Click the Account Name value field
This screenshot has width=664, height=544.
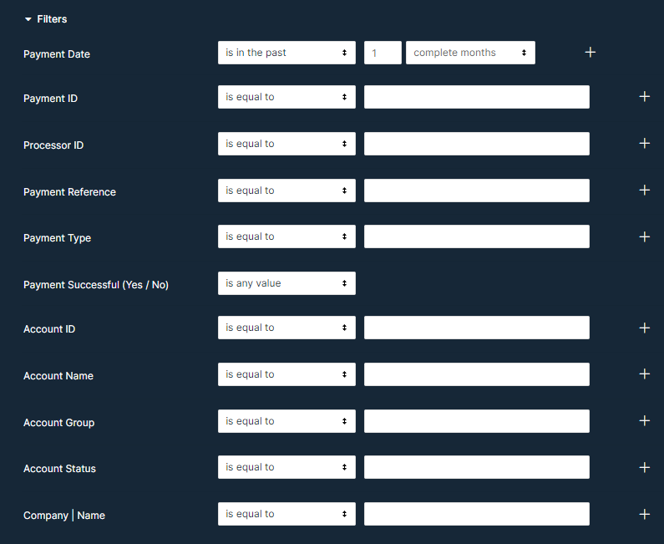477,374
